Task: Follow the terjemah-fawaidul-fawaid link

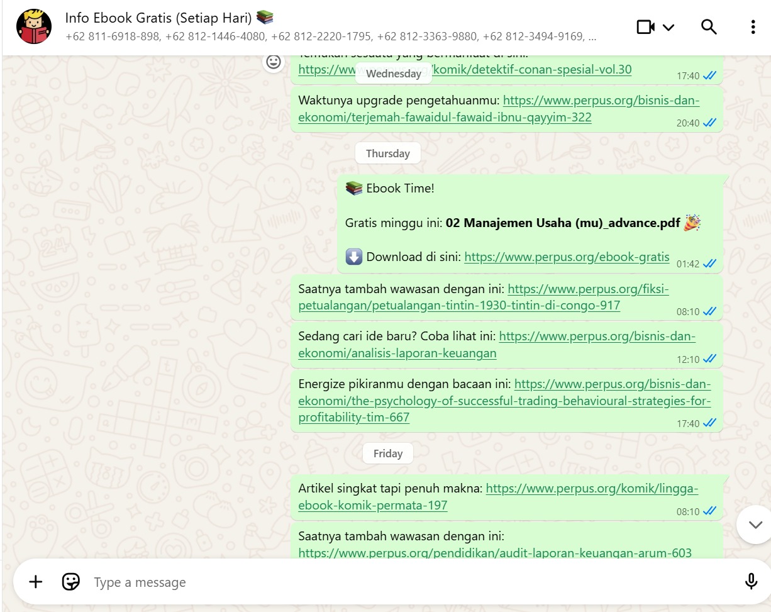Action: point(499,109)
